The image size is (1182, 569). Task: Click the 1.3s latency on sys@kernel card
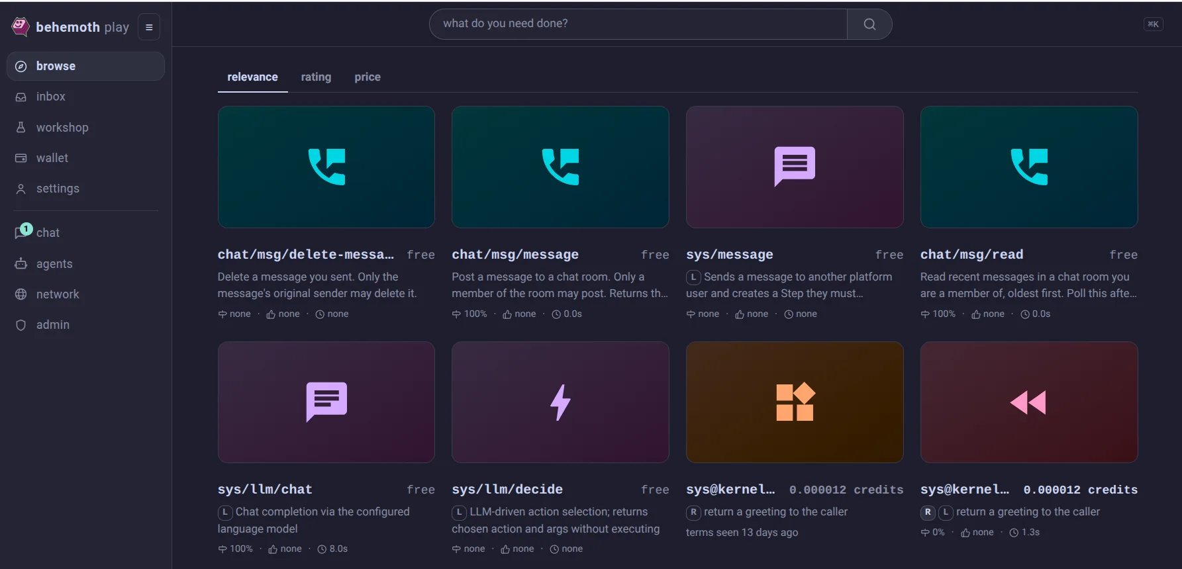[1024, 533]
